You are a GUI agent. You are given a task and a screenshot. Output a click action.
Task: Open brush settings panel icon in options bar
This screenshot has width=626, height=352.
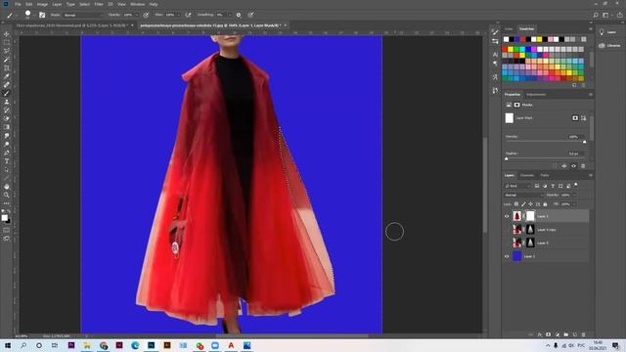(42, 15)
